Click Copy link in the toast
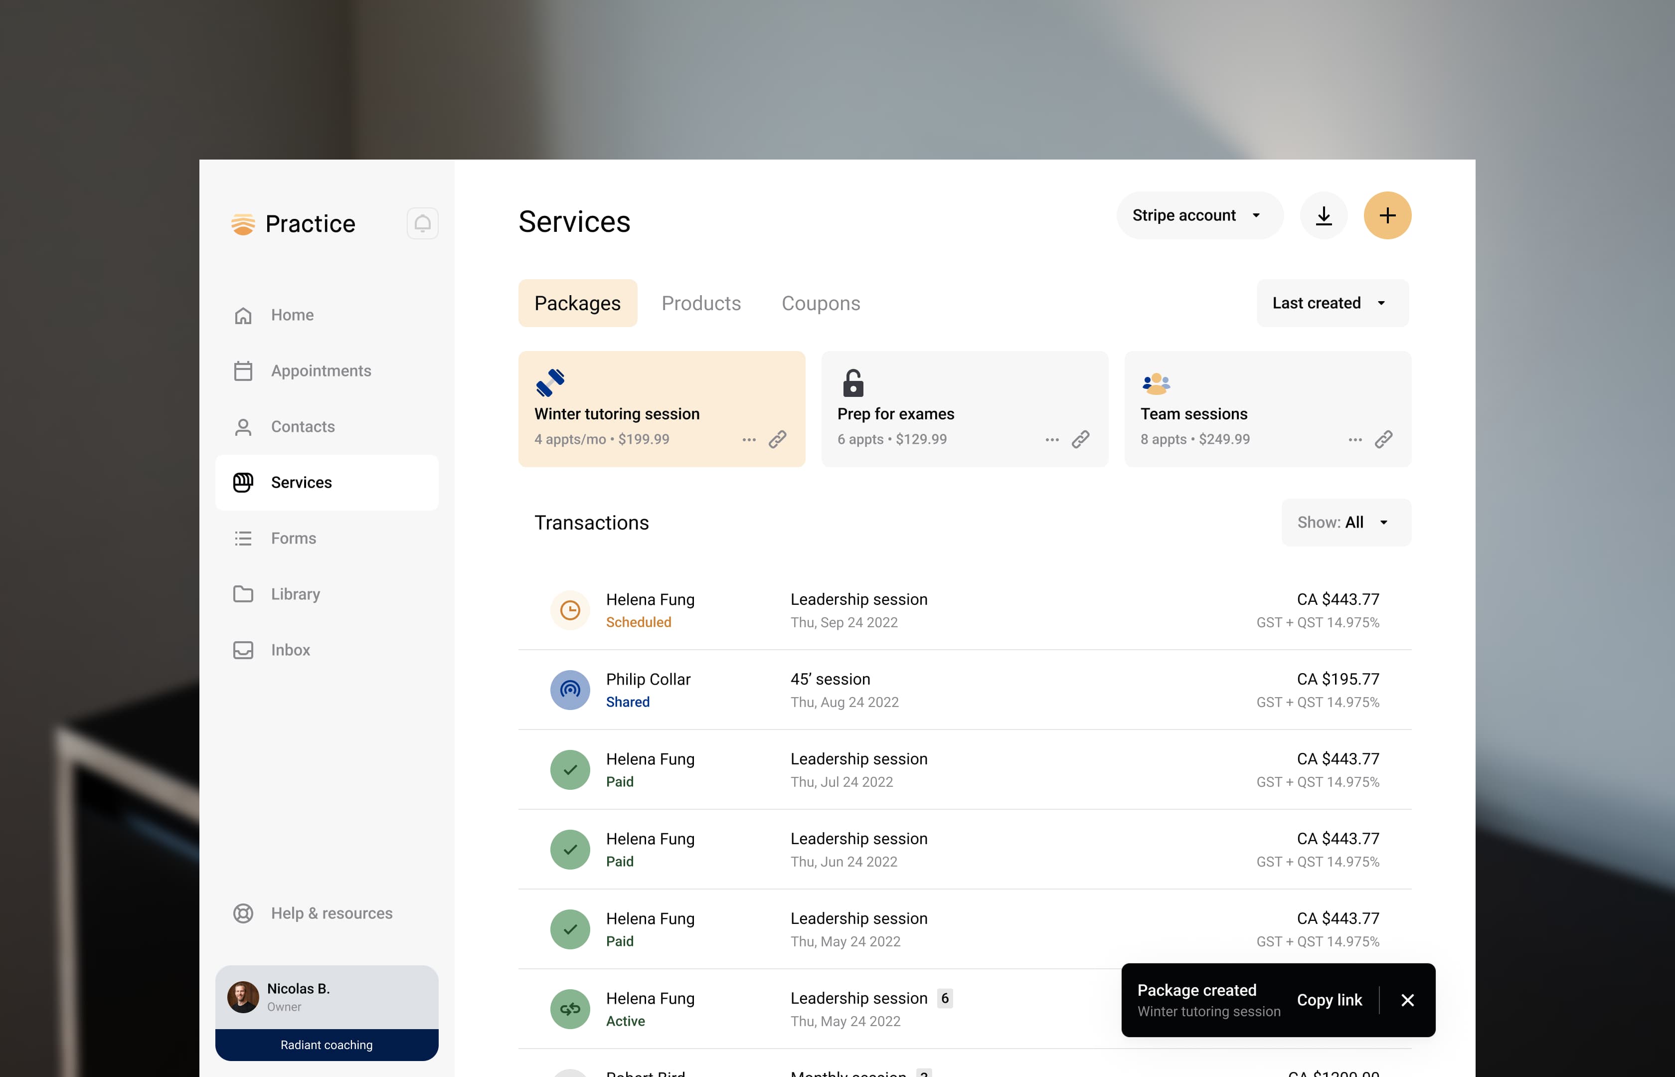Viewport: 1675px width, 1077px height. tap(1329, 1000)
